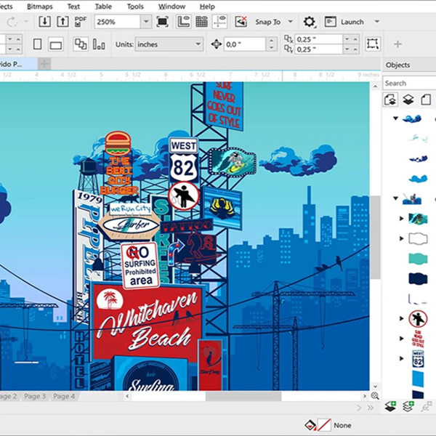Open the Snap To dropdown
The width and height of the screenshot is (436, 436).
tap(290, 21)
